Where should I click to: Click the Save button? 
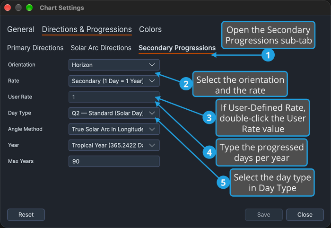pyautogui.click(x=264, y=215)
